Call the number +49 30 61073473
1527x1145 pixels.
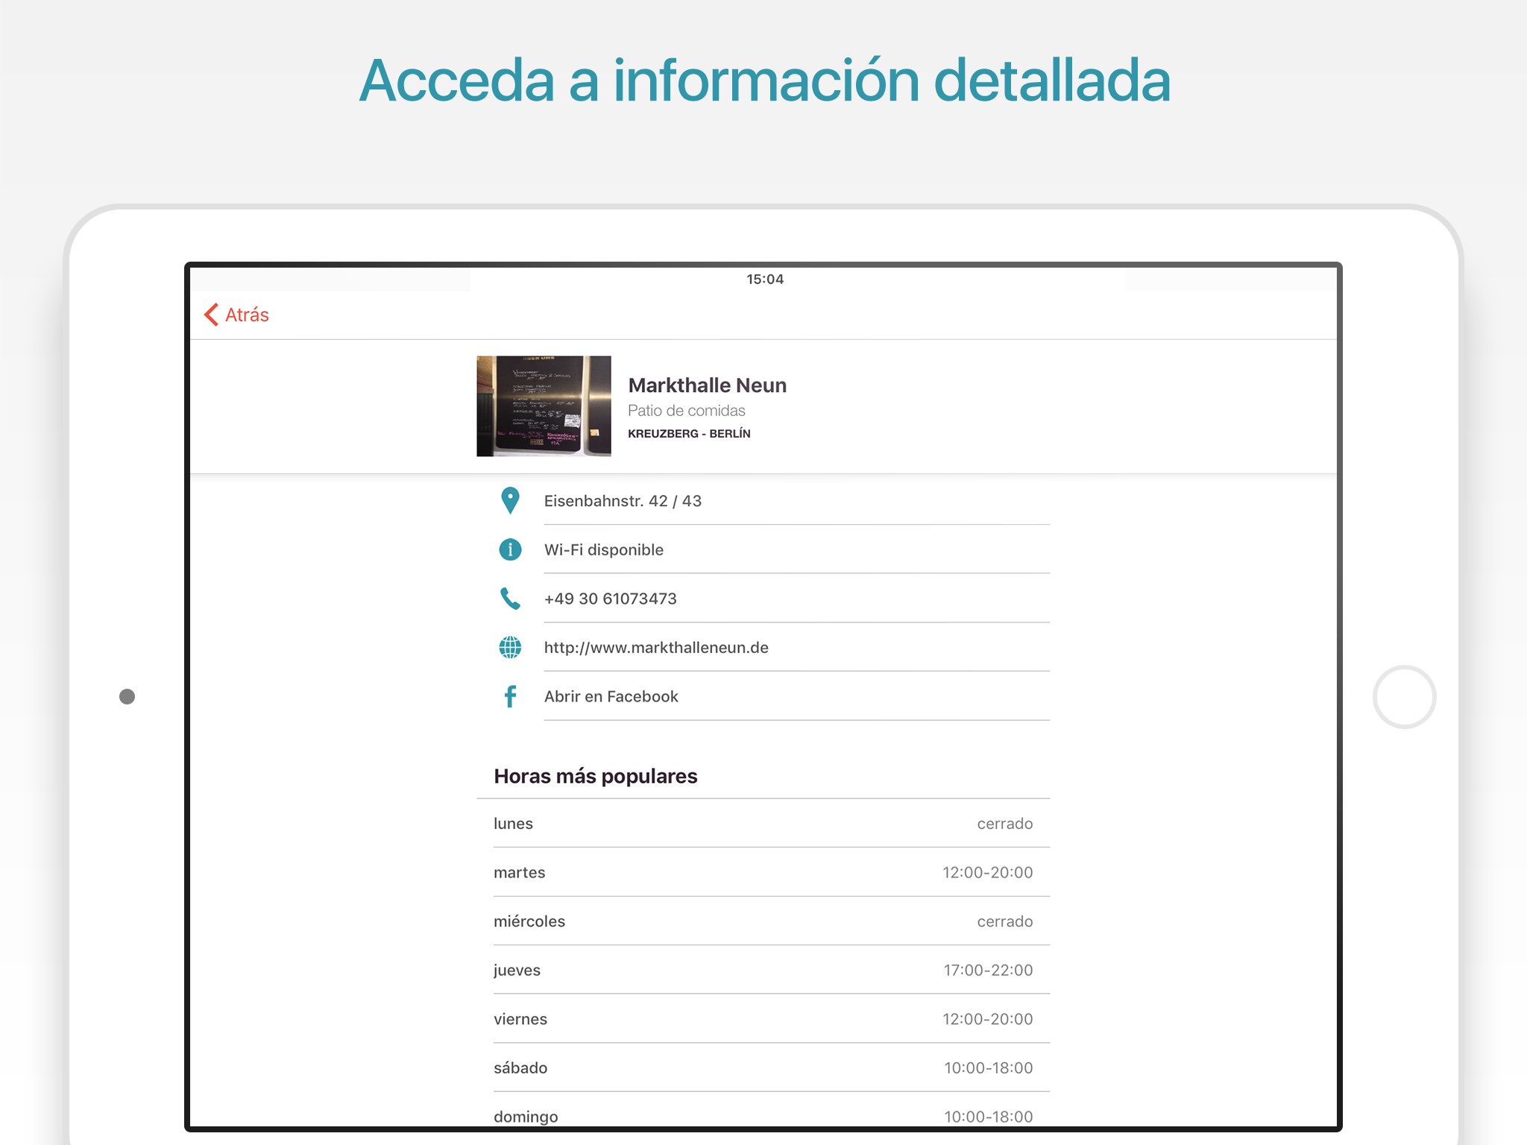pyautogui.click(x=610, y=599)
